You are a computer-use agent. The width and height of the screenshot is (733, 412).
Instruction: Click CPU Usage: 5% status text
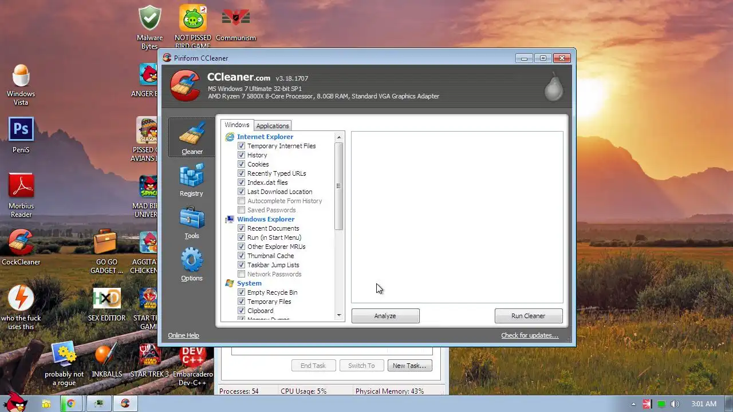pyautogui.click(x=304, y=391)
